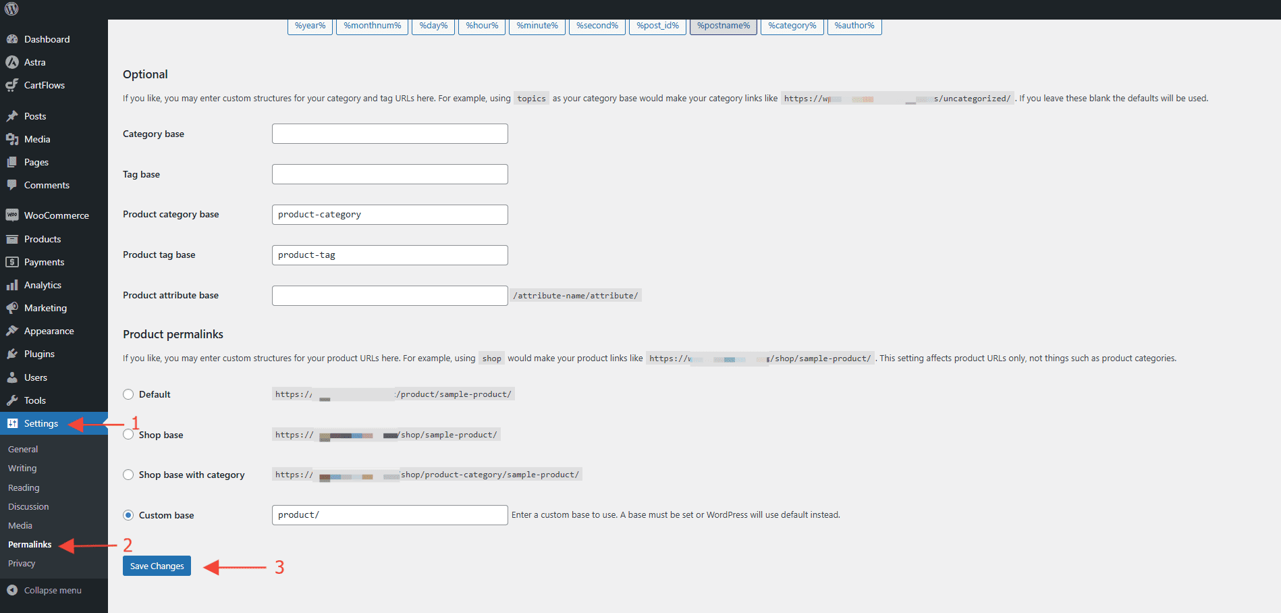Open Plugins via plug icon

12,354
